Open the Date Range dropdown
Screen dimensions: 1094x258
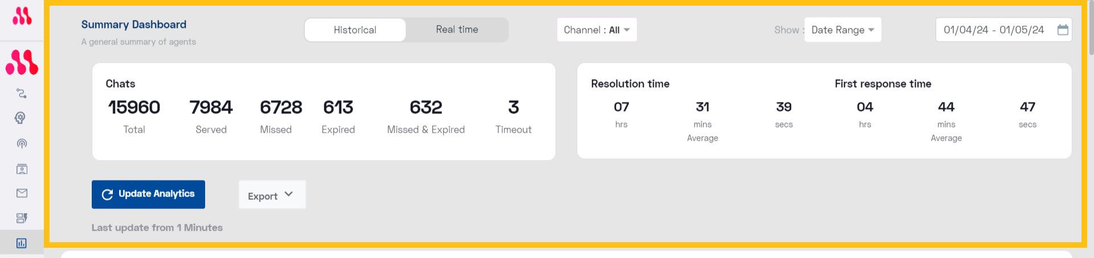click(x=843, y=30)
